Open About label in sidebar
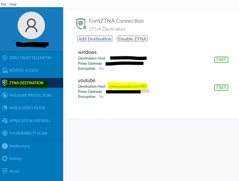The image size is (239, 181). (14, 171)
